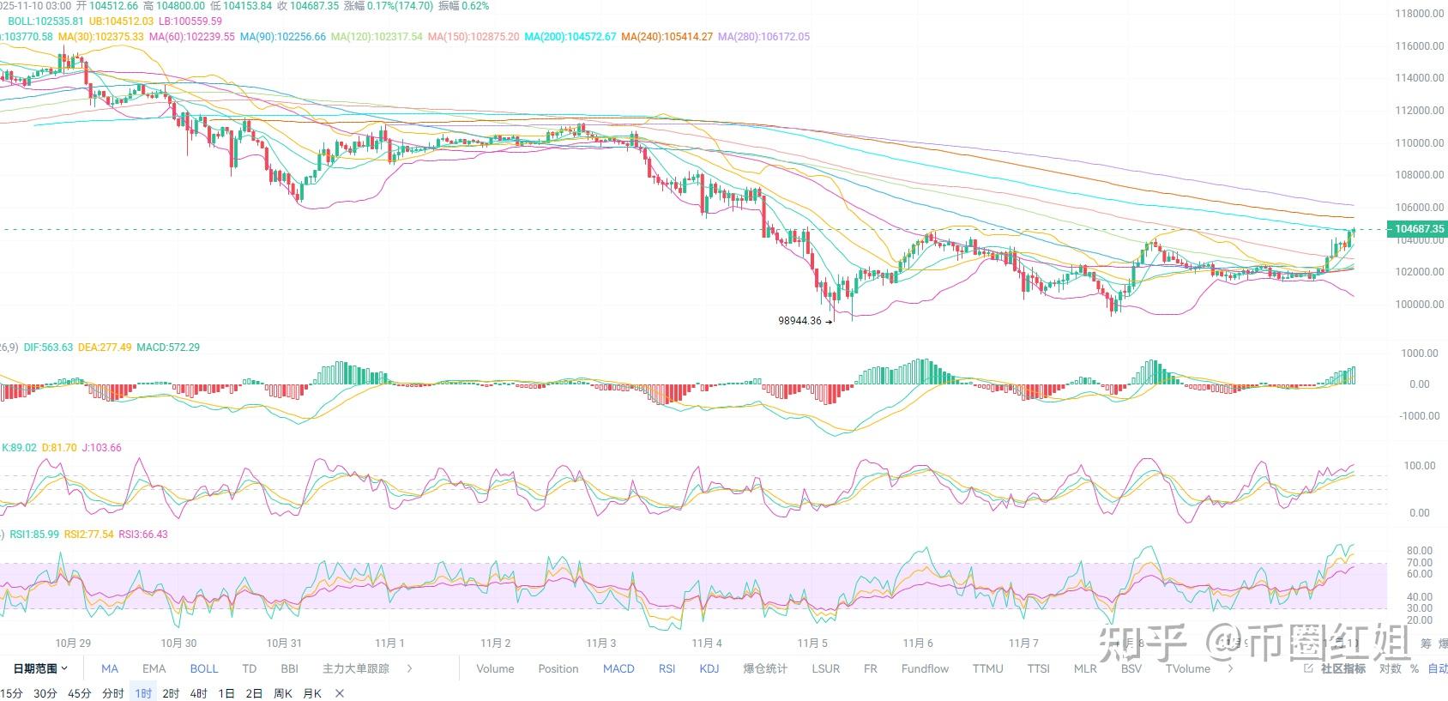Open the 日期范围 date range dropdown
The height and width of the screenshot is (701, 1448).
(40, 668)
